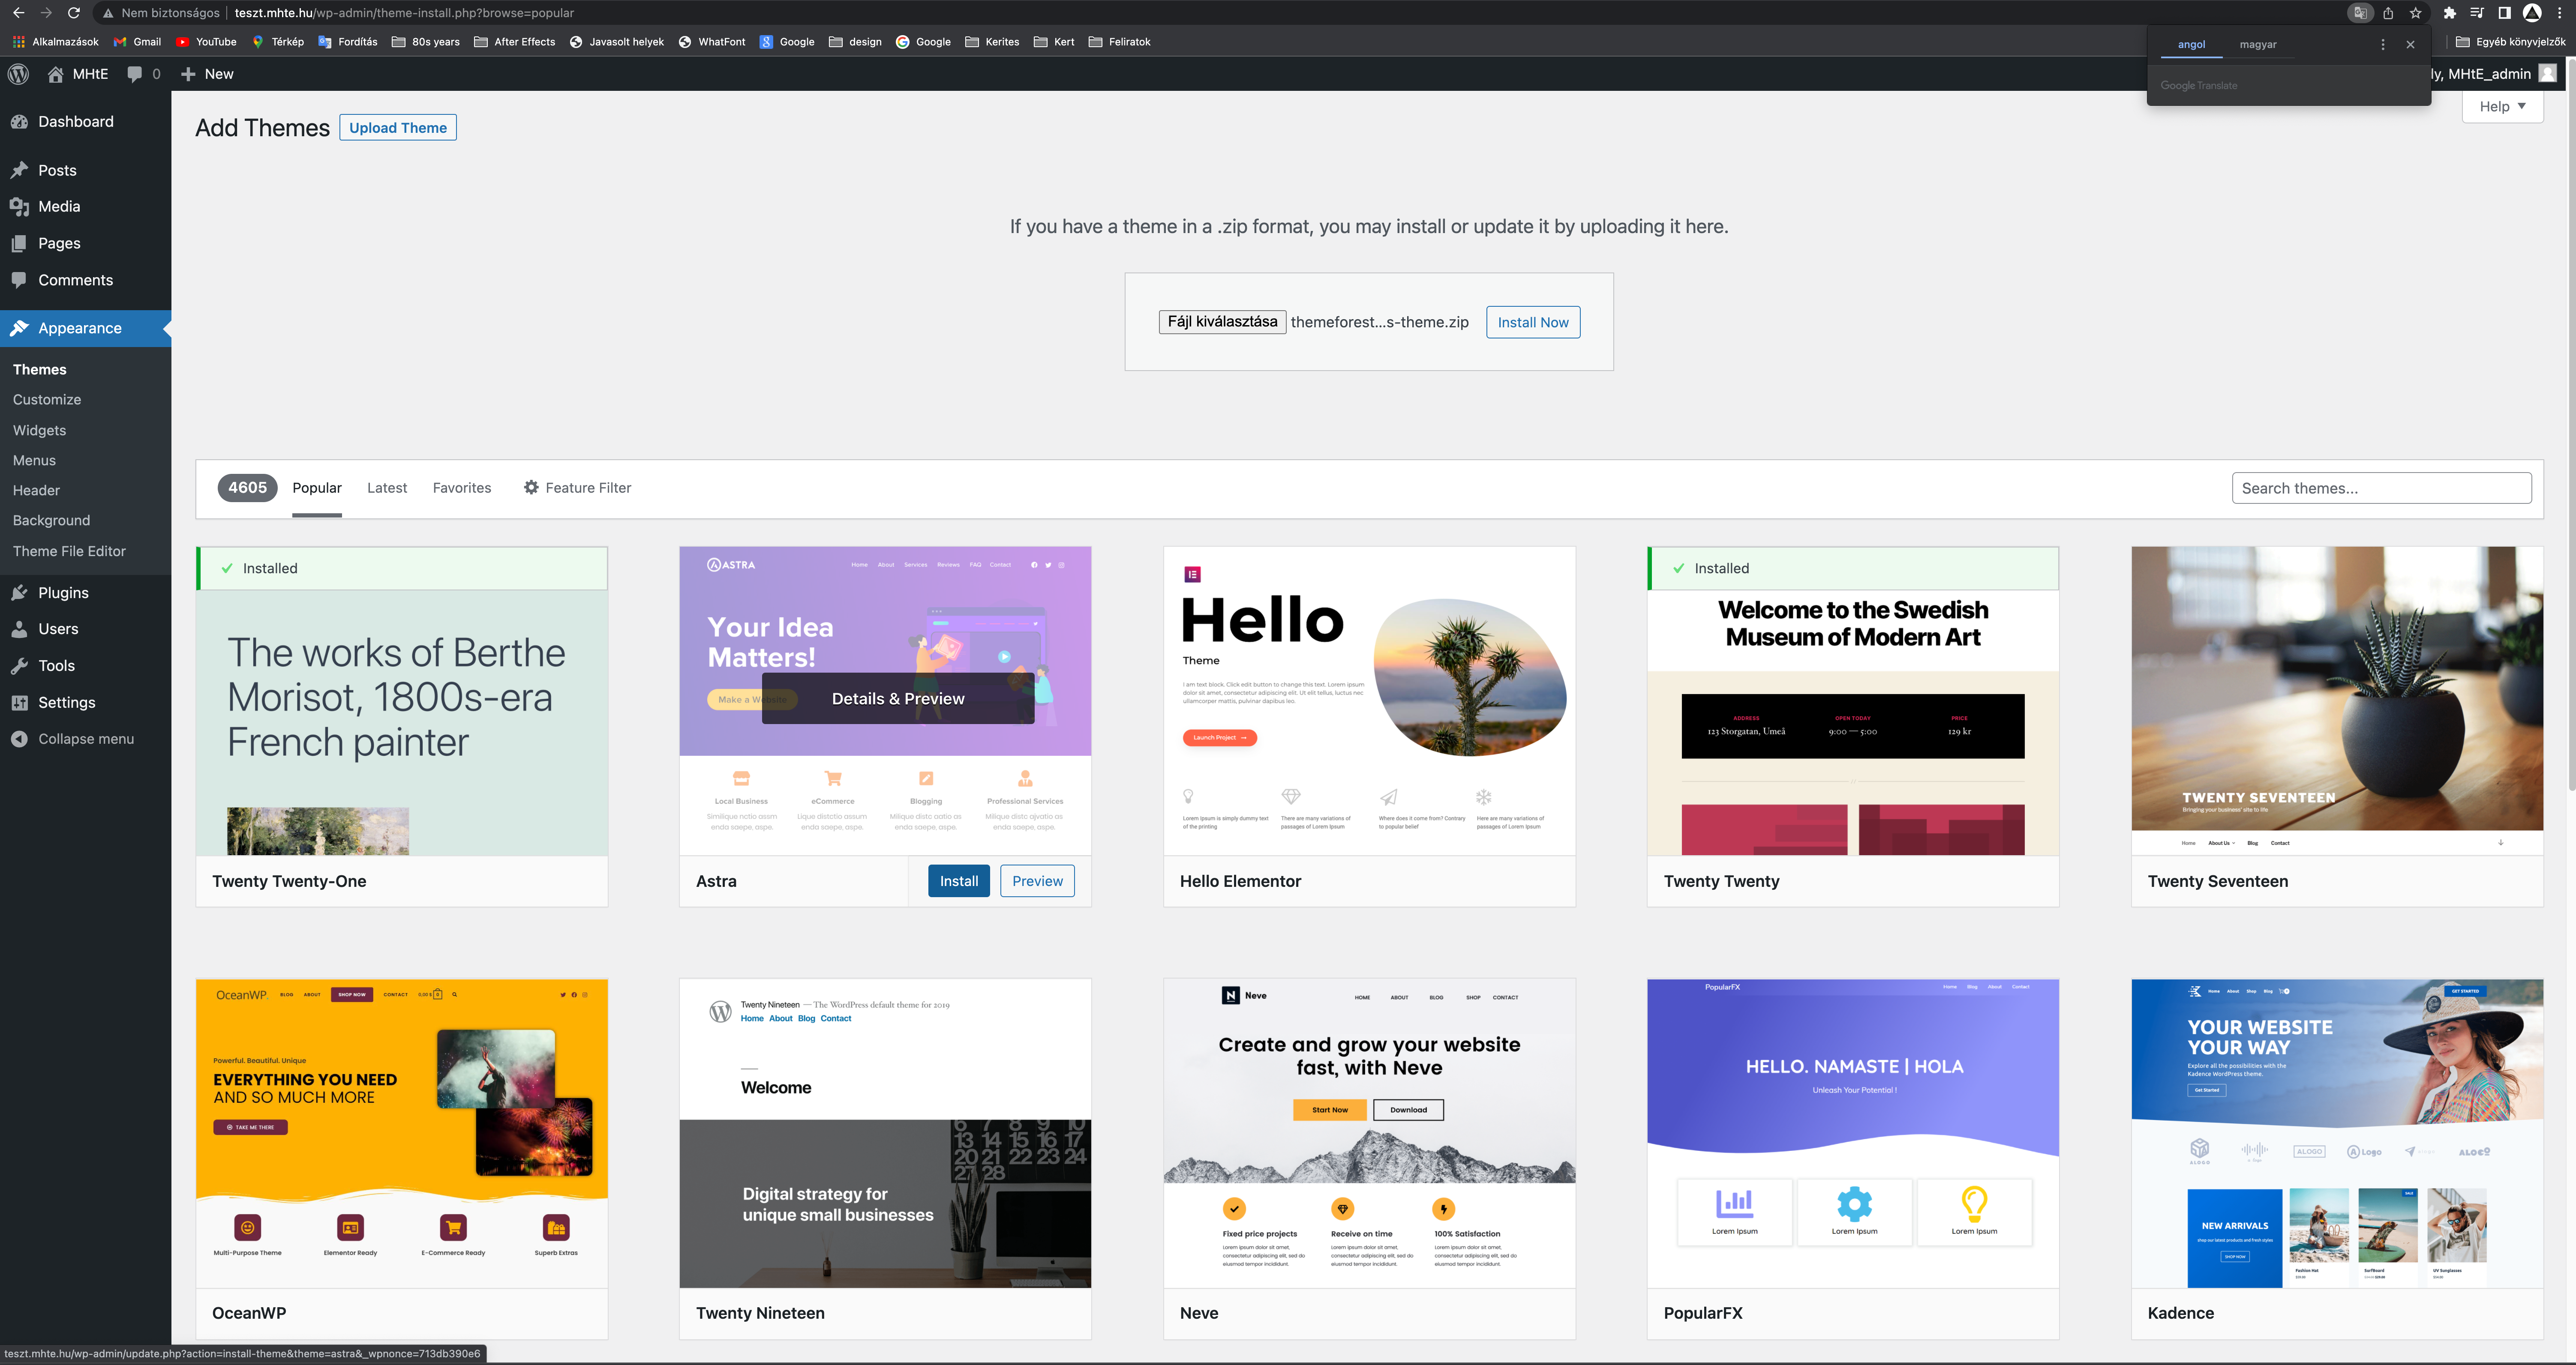Open Twenty Seventeen theme thumbnail
Viewport: 2576px width, 1365px height.
(2337, 701)
